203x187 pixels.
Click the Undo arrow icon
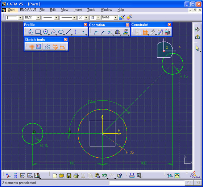click(x=104, y=175)
